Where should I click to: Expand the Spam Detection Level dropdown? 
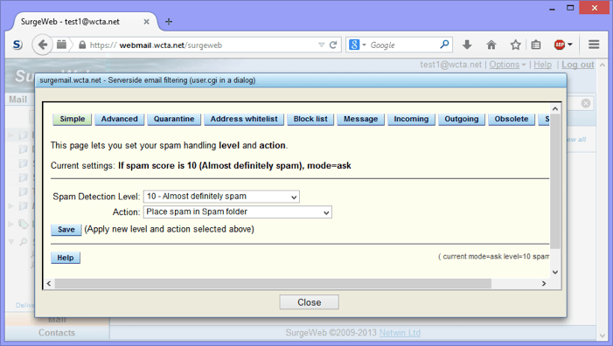pyautogui.click(x=221, y=197)
